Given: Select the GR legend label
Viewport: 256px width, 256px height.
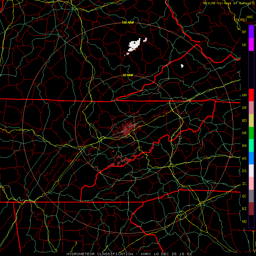Looking at the screenshot, I should [x=244, y=108].
